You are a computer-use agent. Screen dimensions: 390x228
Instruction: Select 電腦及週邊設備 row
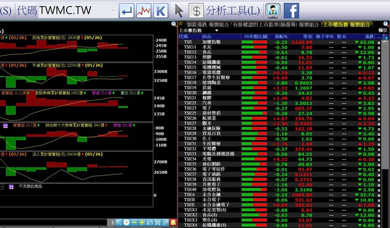[x=279, y=154]
